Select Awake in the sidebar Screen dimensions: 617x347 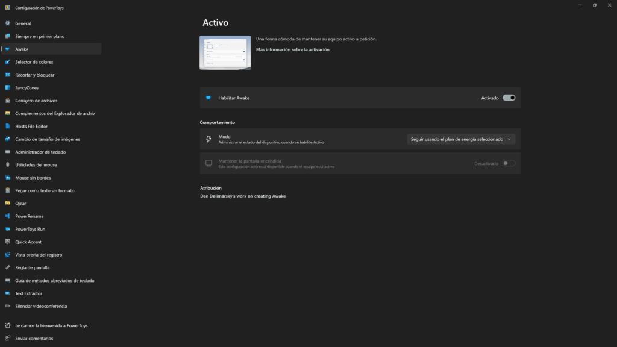[x=52, y=49]
